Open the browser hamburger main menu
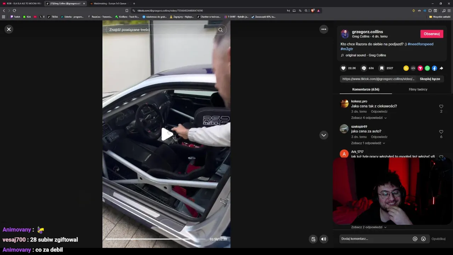453x255 pixels. pyautogui.click(x=449, y=11)
